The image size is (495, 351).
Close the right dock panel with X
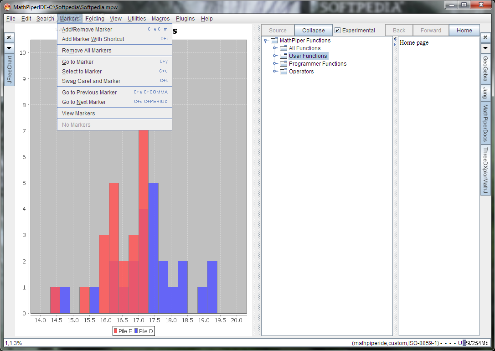click(x=485, y=37)
